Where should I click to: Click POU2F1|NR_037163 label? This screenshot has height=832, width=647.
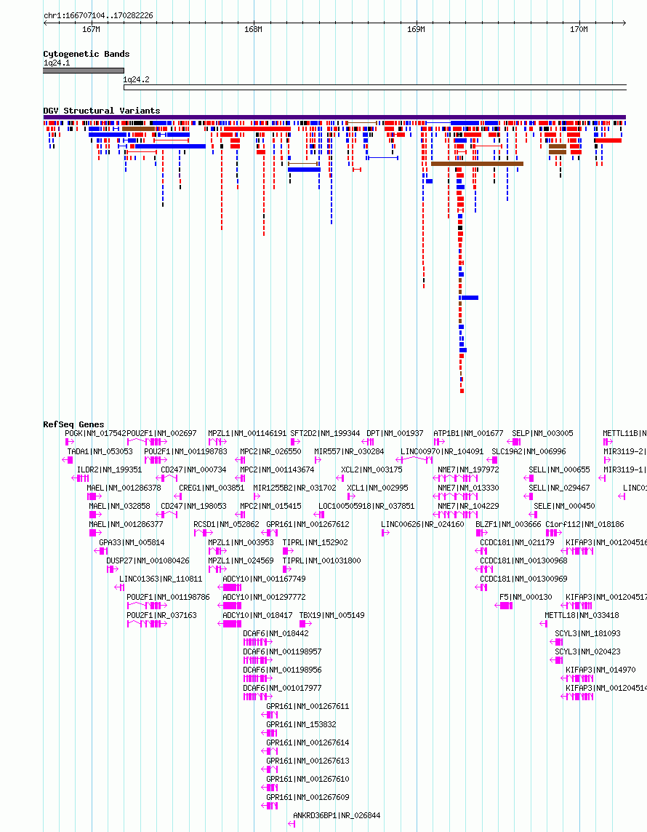(161, 615)
